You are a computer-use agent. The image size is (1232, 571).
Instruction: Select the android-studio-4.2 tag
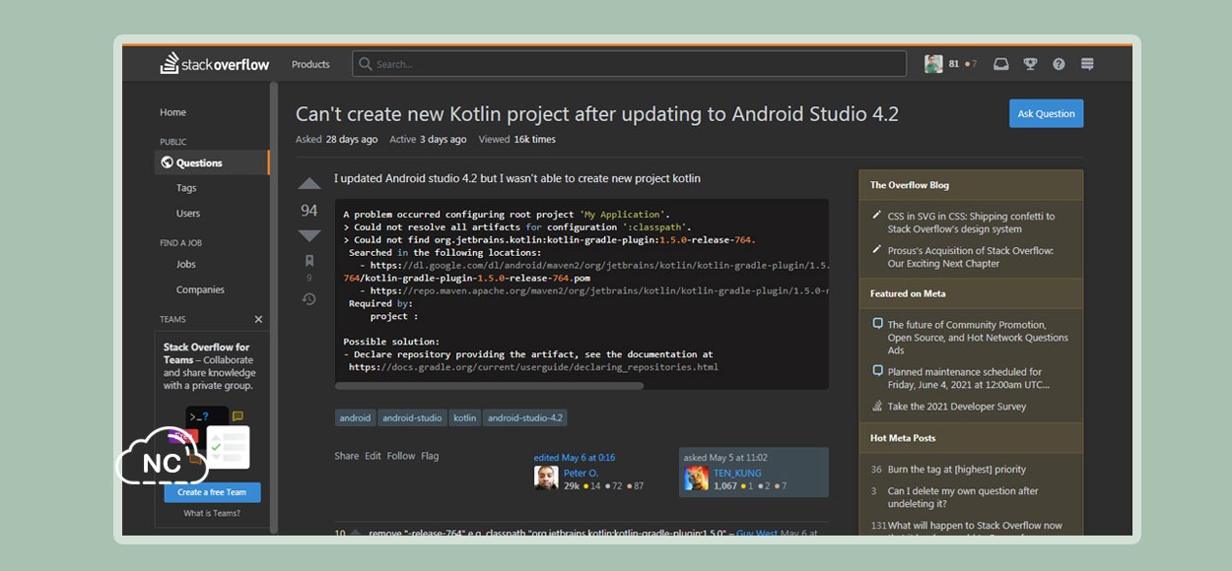point(525,417)
